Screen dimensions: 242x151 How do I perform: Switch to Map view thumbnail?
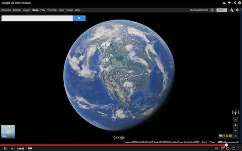point(8,132)
